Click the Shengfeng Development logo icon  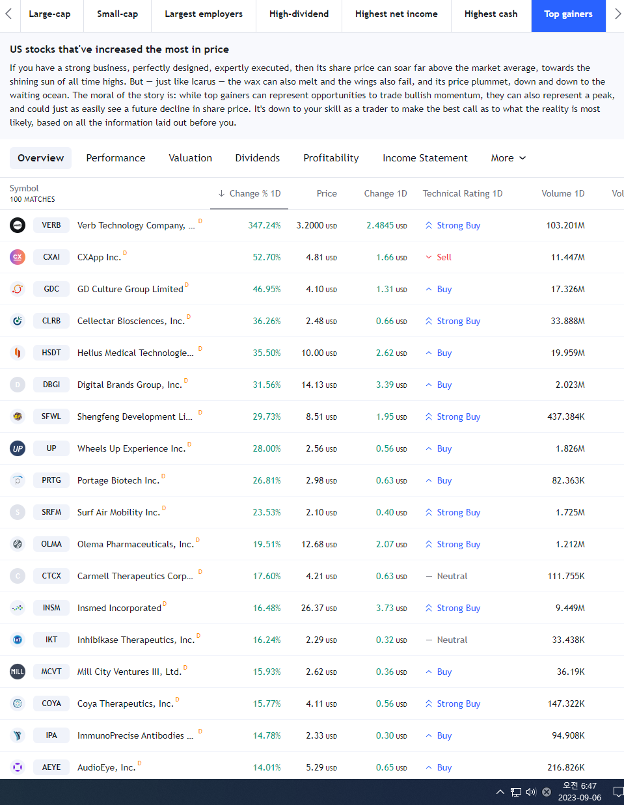coord(18,416)
